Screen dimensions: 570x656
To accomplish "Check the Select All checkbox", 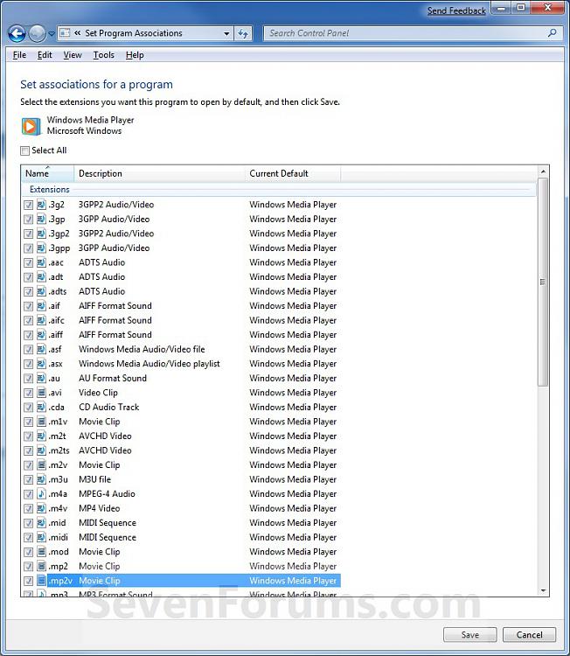I will 25,150.
